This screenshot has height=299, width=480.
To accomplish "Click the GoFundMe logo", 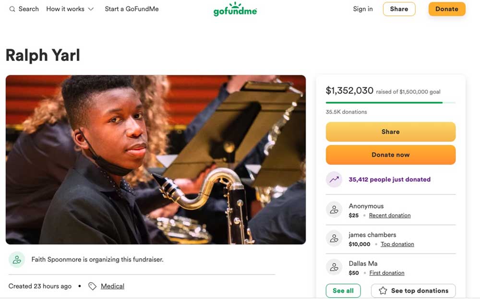I will [235, 9].
